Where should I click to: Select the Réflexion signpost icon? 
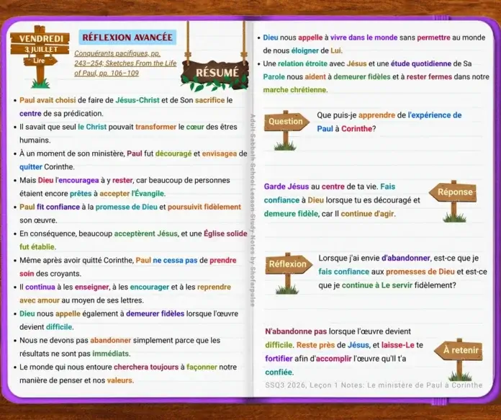pyautogui.click(x=289, y=273)
